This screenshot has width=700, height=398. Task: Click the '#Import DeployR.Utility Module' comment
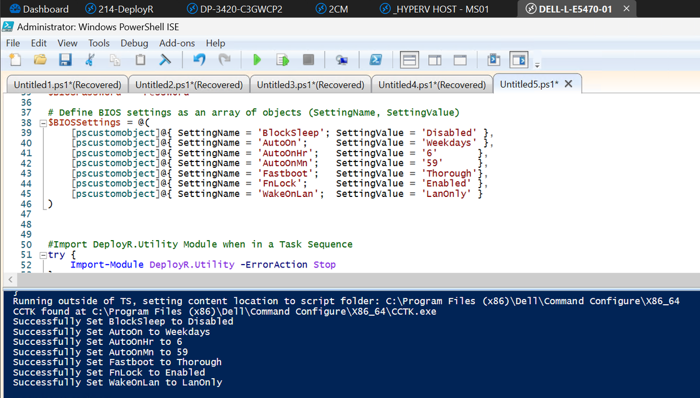[200, 244]
